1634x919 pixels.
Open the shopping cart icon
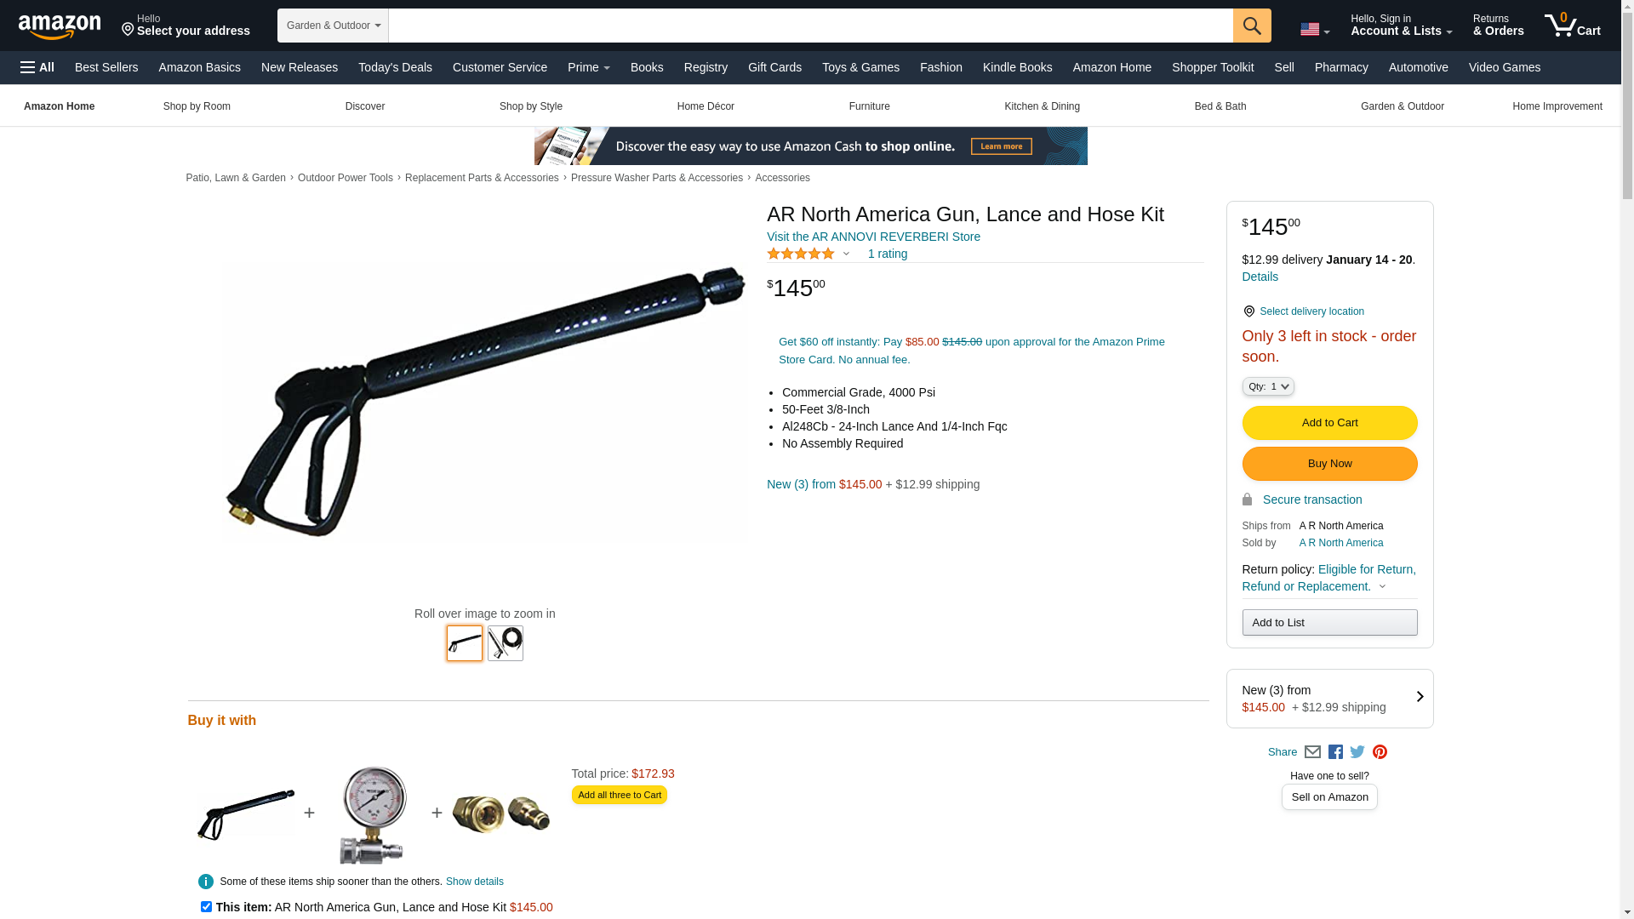point(1572,26)
